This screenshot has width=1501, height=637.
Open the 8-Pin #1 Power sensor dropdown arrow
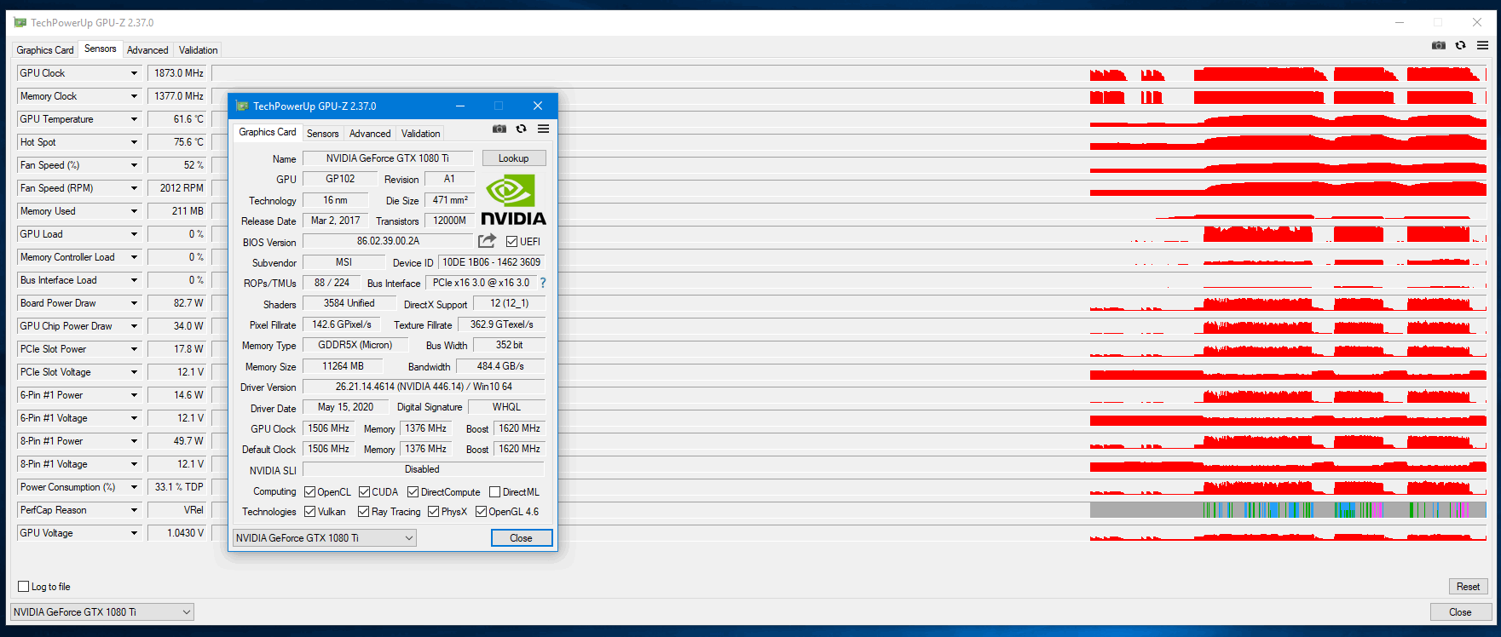coord(134,441)
